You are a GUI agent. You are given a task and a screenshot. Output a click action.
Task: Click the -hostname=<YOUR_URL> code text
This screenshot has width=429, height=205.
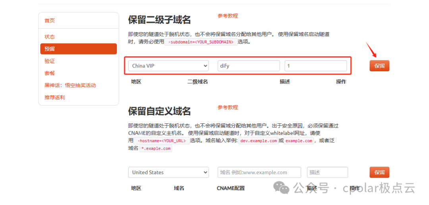click(x=162, y=141)
